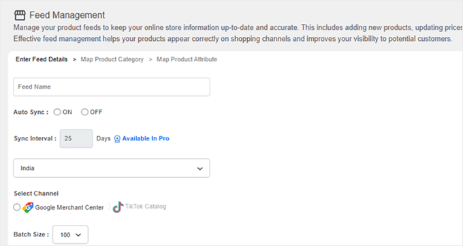Screen dimensions: 463x246
Task: Click the Google Merchant Center label
Action: (69, 208)
